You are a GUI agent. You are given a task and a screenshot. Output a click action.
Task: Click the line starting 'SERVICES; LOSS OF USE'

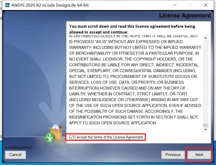(x=126, y=82)
